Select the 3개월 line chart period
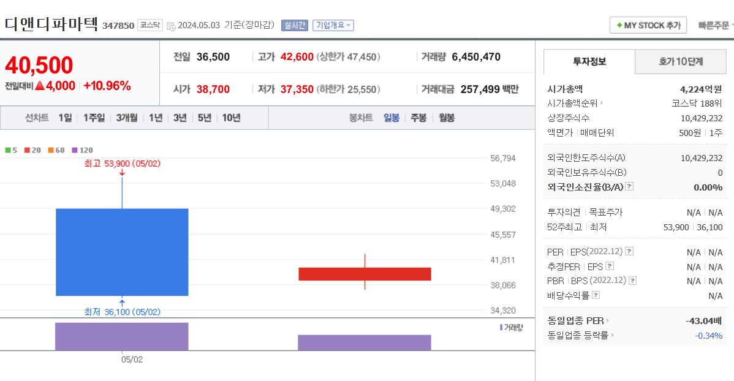Viewport: 734px width, 381px height. (127, 118)
